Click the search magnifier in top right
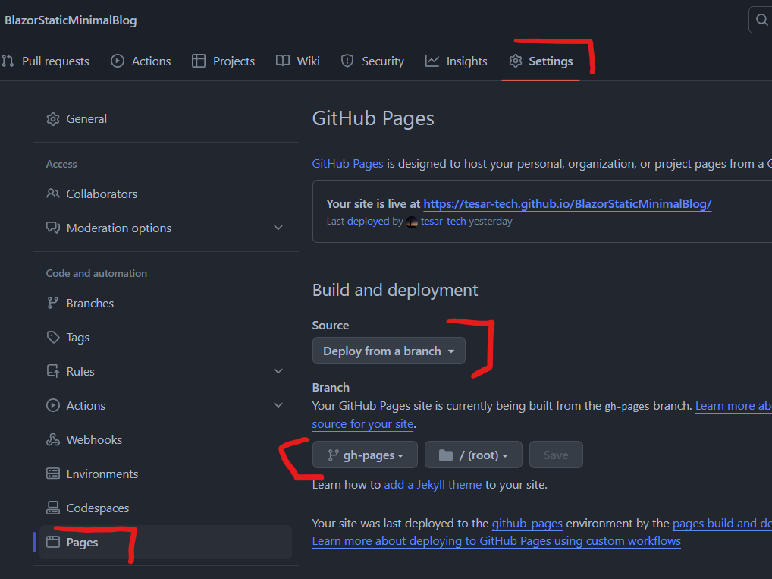Screen dimensions: 772x579 click(x=762, y=19)
